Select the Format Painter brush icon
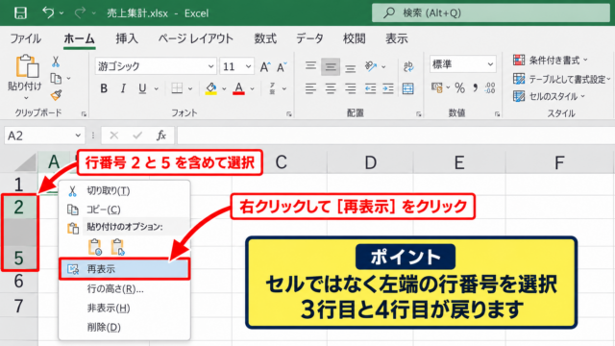The image size is (615, 346). click(56, 95)
